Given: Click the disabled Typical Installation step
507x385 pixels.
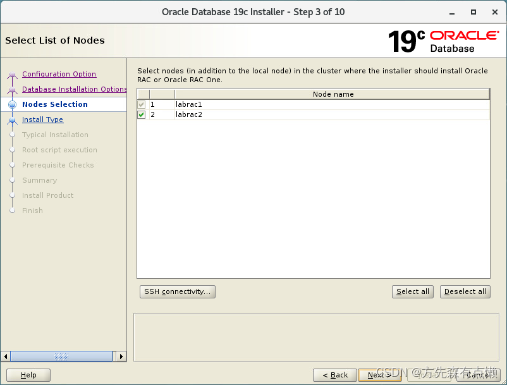Looking at the screenshot, I should click(x=55, y=135).
